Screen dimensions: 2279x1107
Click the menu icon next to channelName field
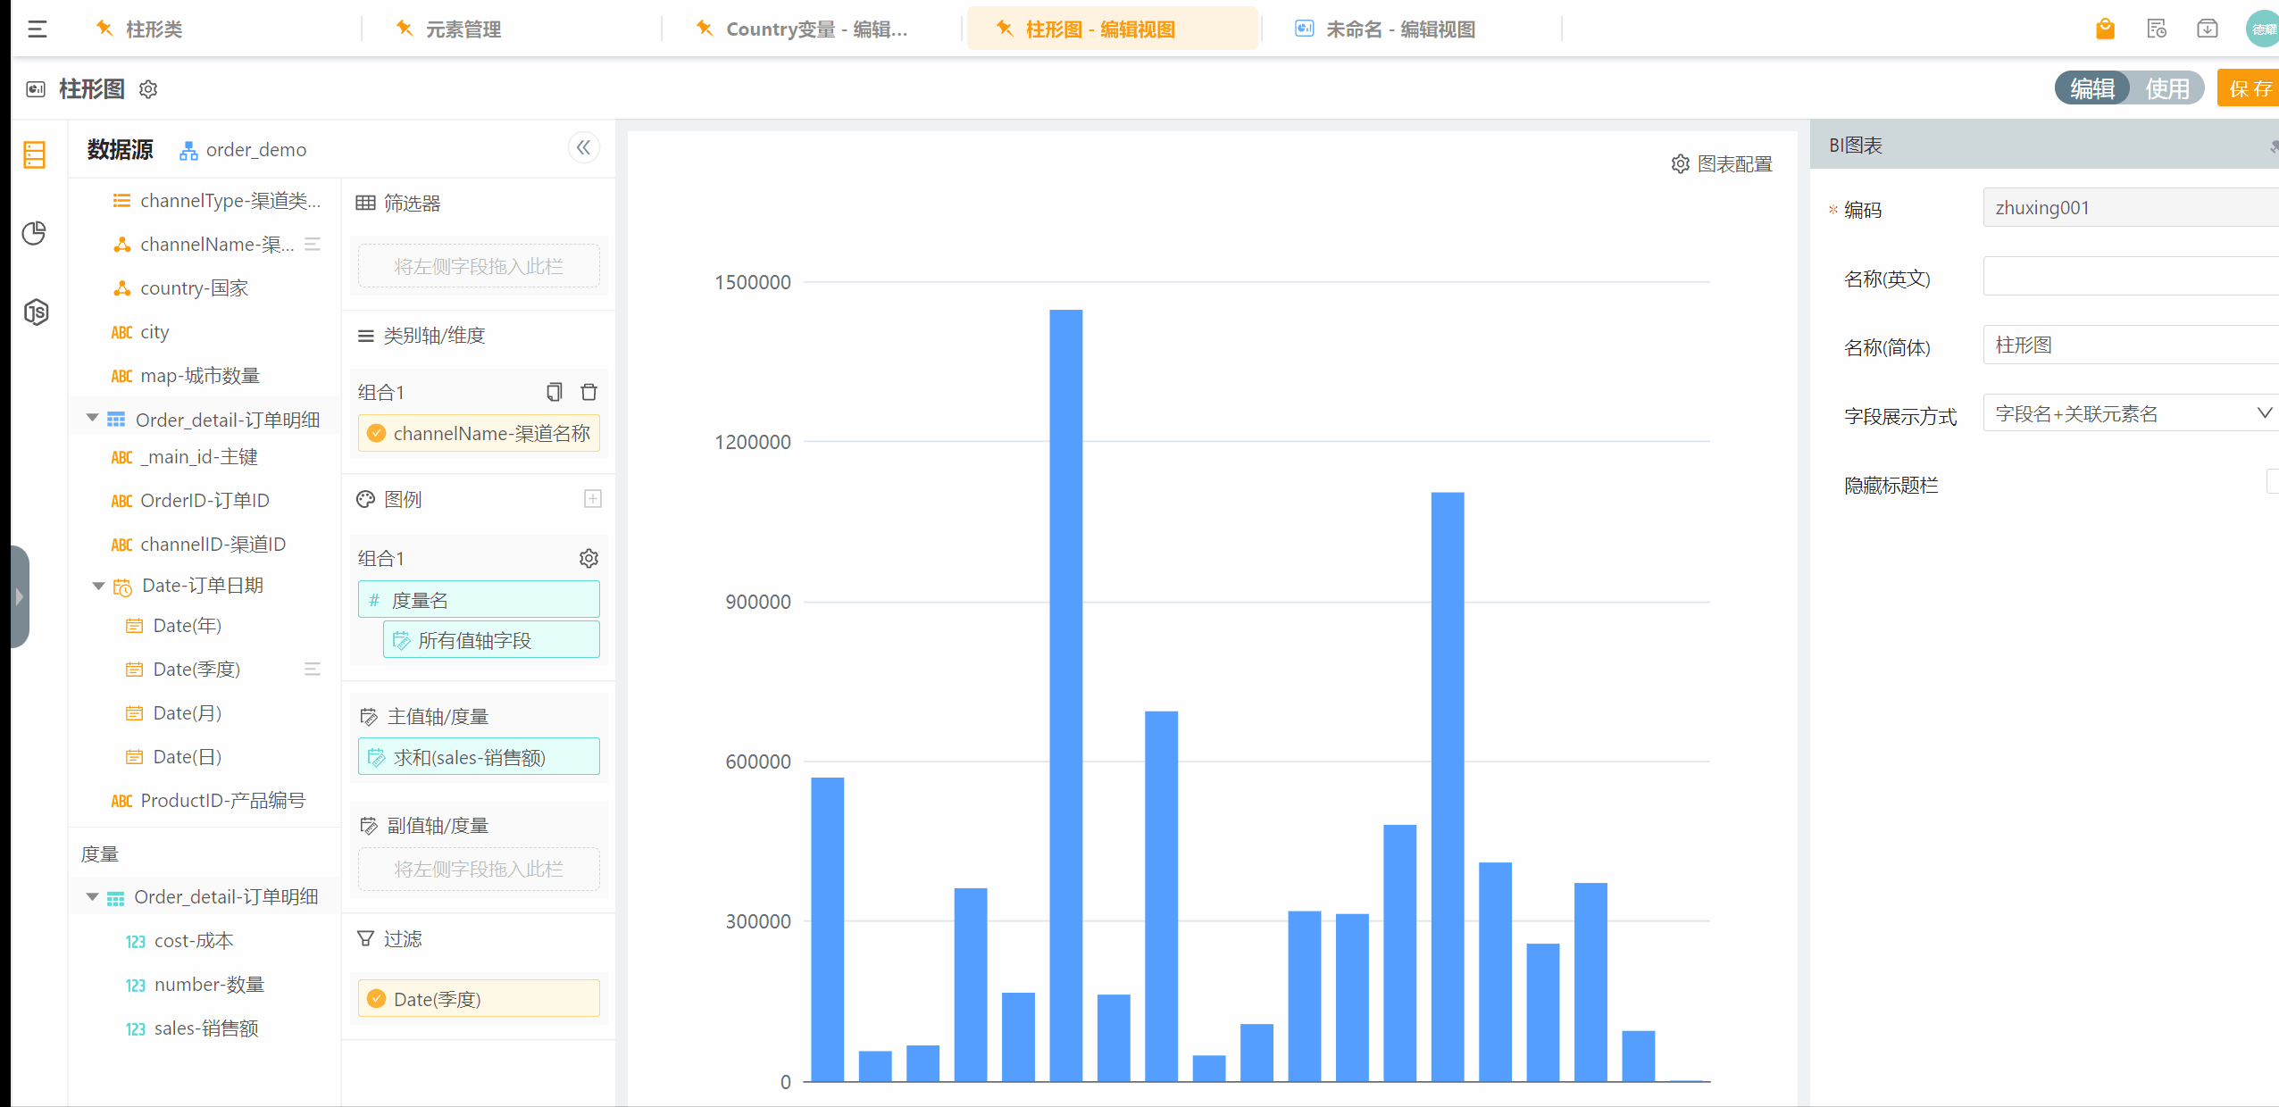313,244
